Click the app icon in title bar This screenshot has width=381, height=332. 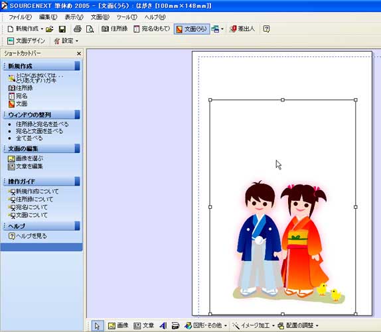pos(4,5)
